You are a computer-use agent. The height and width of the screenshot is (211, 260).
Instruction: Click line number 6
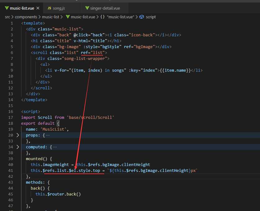coord(12,53)
